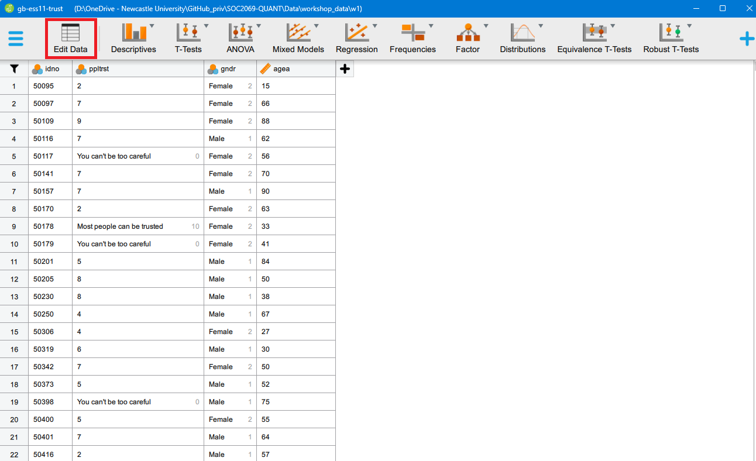Toggle the data filter funnel icon

click(14, 69)
